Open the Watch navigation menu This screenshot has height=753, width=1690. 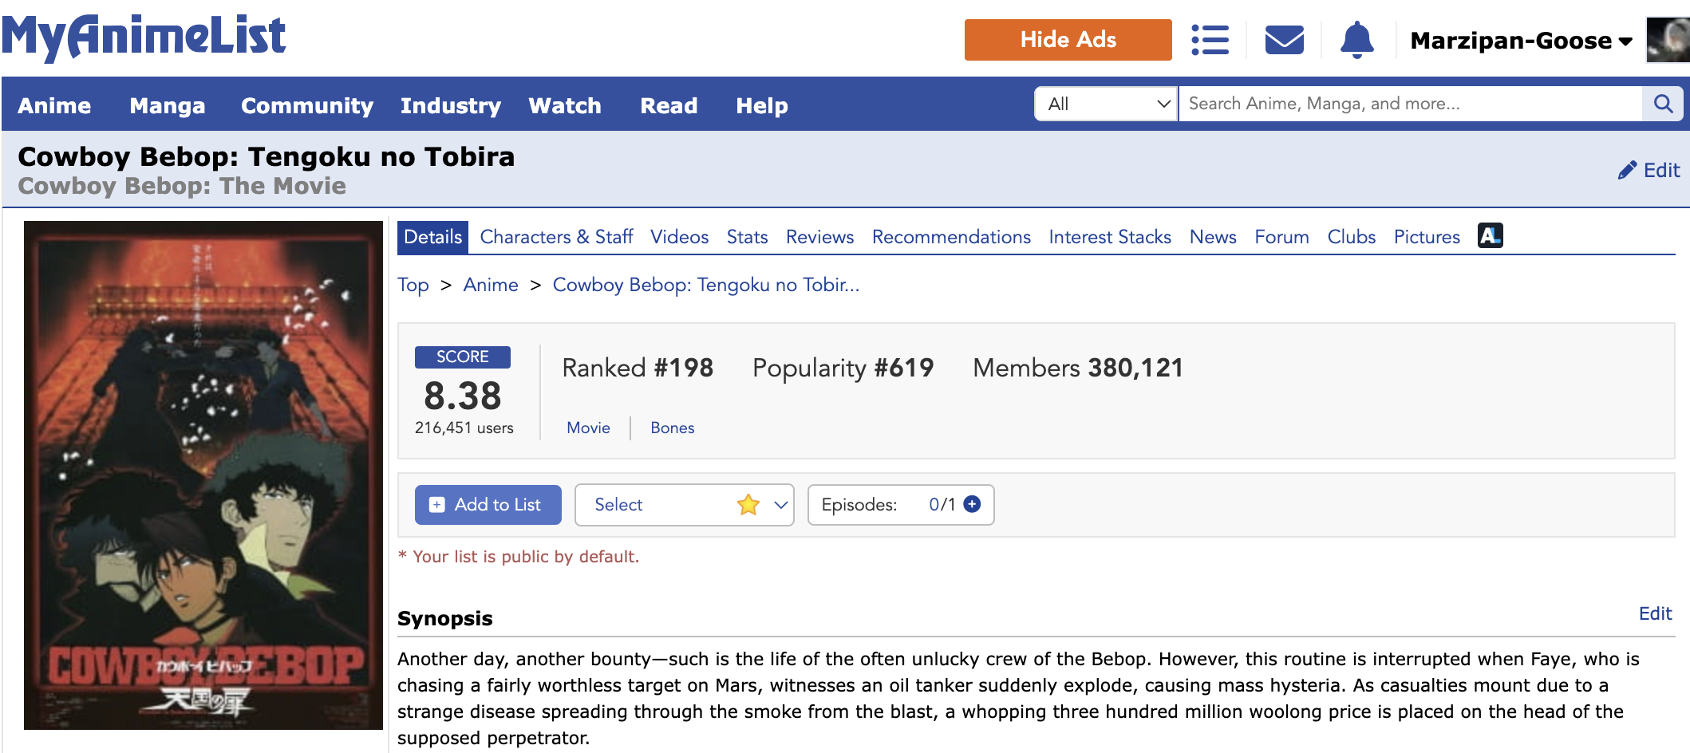tap(565, 105)
